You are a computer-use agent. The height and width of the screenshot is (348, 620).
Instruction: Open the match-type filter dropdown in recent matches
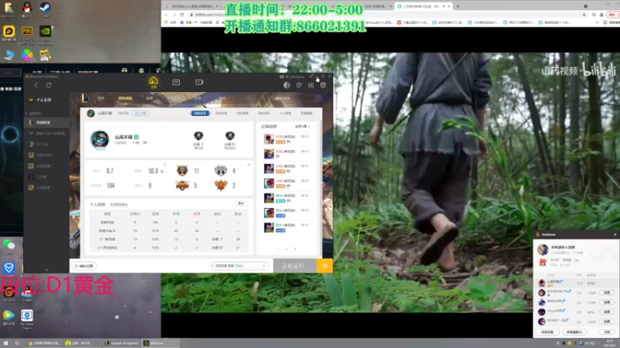(x=302, y=126)
